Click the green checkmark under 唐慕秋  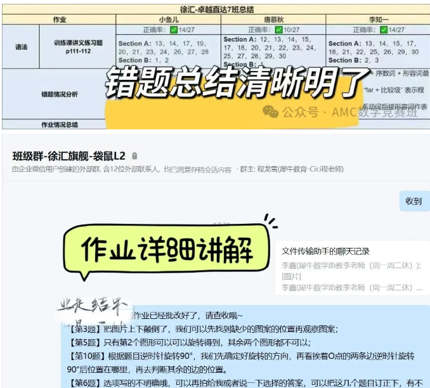point(278,30)
